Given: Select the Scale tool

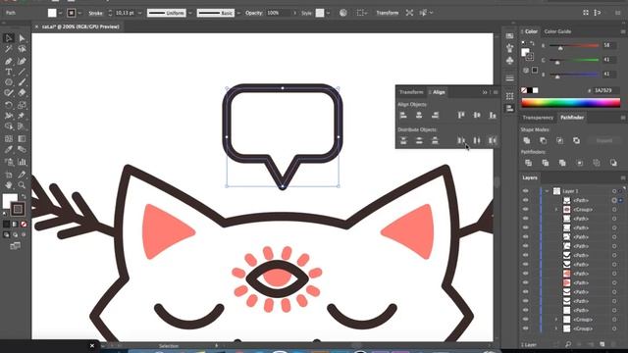Looking at the screenshot, I should click(22, 105).
